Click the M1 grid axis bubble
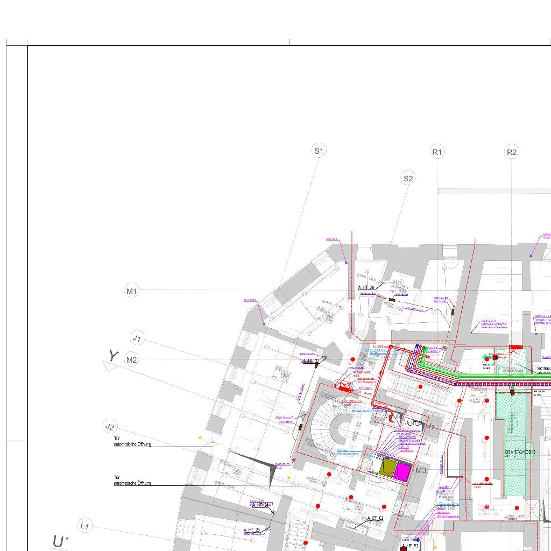551x551 pixels. pos(132,292)
